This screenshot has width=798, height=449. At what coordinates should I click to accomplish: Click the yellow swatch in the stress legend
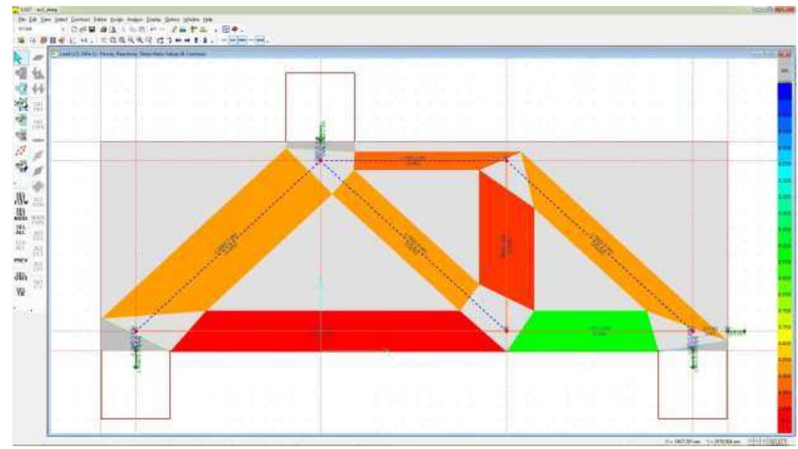[785, 335]
